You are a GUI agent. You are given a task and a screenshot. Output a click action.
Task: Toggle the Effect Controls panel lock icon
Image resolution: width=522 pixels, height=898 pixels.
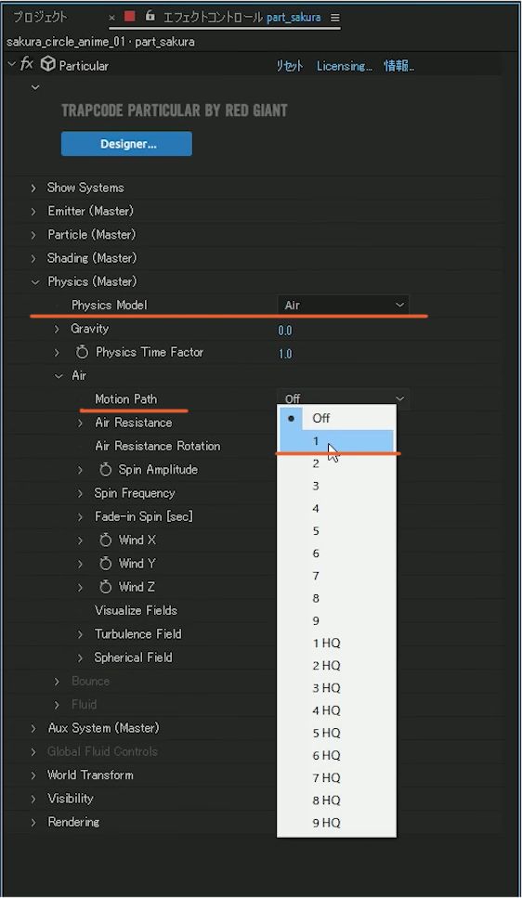tap(150, 17)
